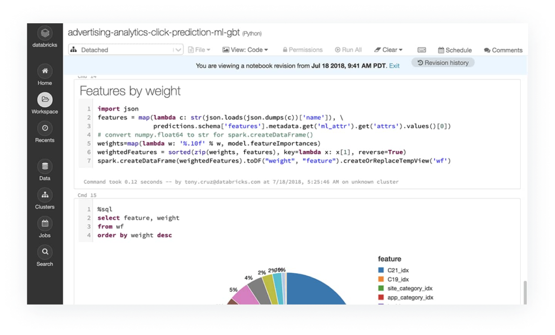
Task: Open the Data sidebar icon
Action: (x=45, y=166)
